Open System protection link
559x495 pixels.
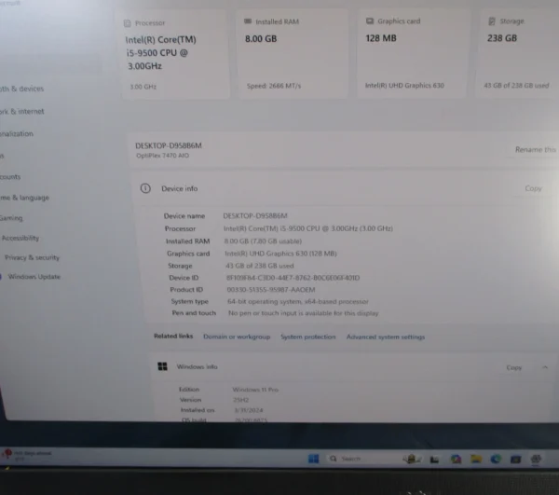[308, 337]
